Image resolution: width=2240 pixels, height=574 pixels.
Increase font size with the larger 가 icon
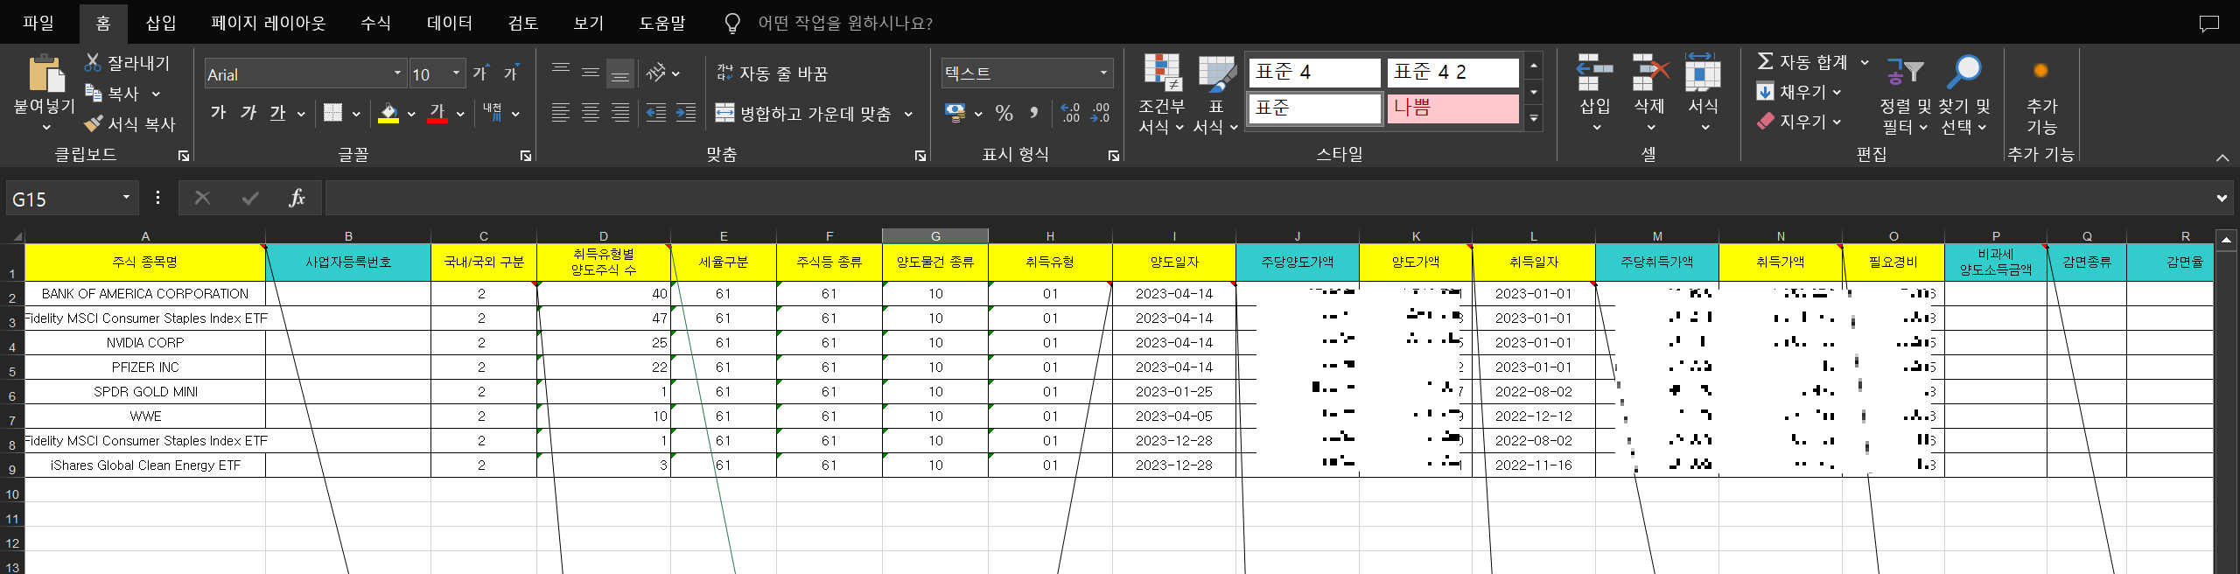[x=481, y=73]
